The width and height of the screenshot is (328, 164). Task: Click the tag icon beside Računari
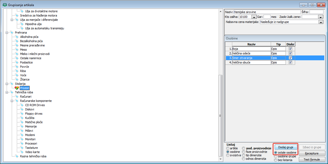[17, 97]
